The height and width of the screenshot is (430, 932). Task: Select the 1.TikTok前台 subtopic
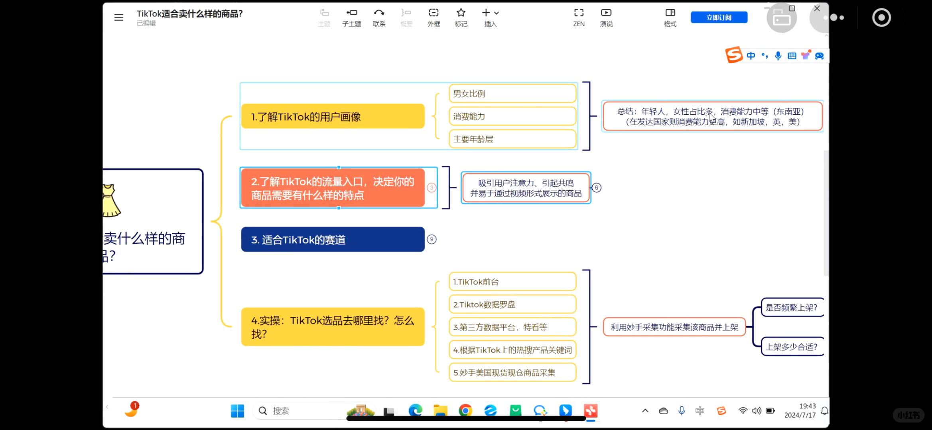pos(512,282)
